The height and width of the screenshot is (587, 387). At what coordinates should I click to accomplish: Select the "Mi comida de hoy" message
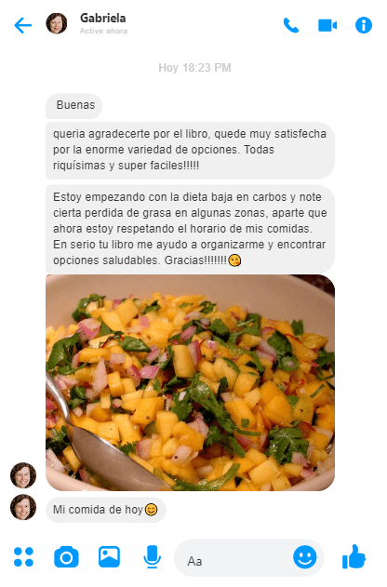[106, 510]
